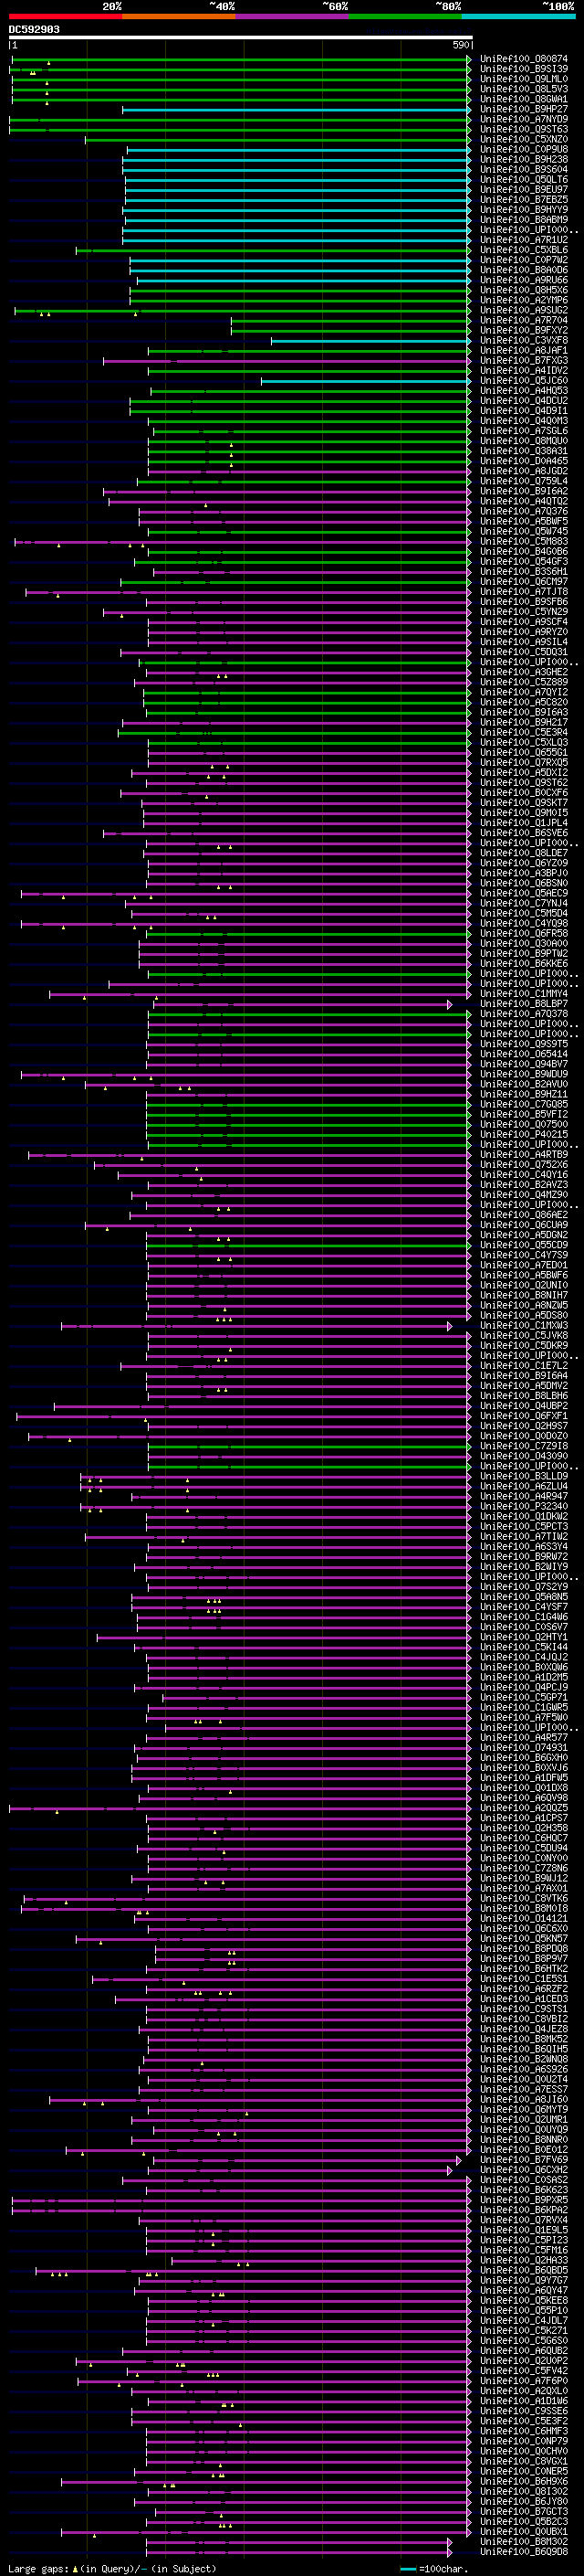The width and height of the screenshot is (584, 2576).
Task: Select hit label UniRef100_B6H9X6
Action: [524, 2481]
